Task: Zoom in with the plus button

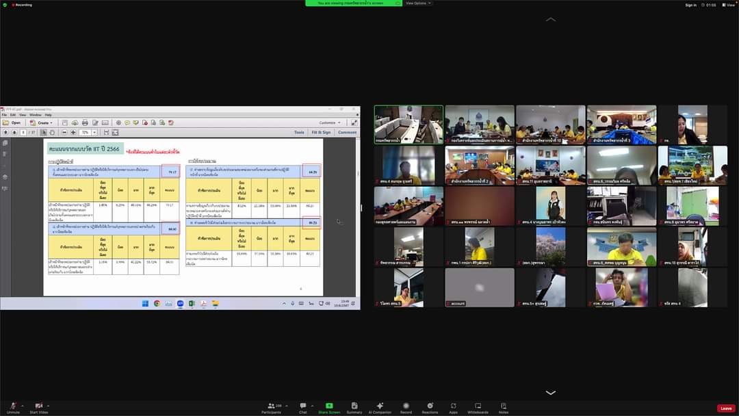Action: pyautogui.click(x=73, y=133)
